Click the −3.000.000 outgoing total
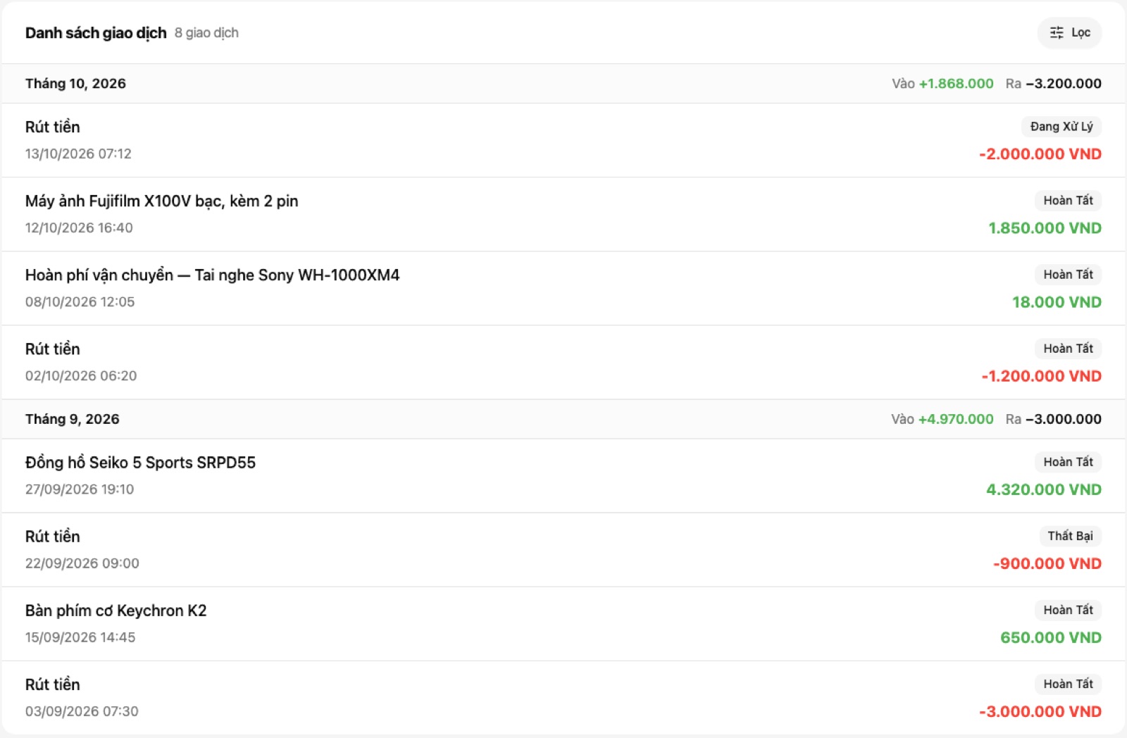Image resolution: width=1127 pixels, height=738 pixels. [1064, 419]
